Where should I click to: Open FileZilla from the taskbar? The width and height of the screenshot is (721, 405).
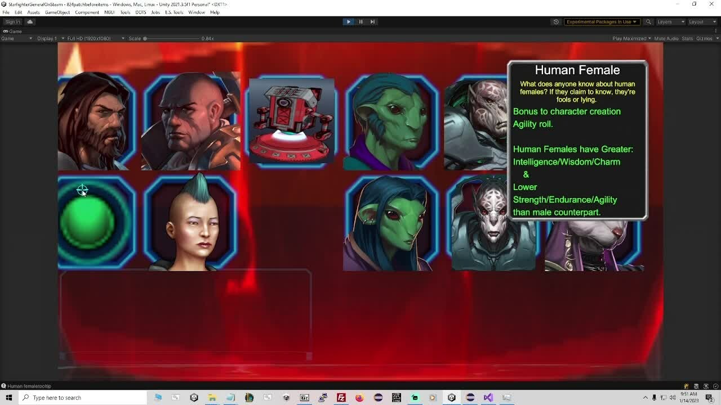click(341, 398)
